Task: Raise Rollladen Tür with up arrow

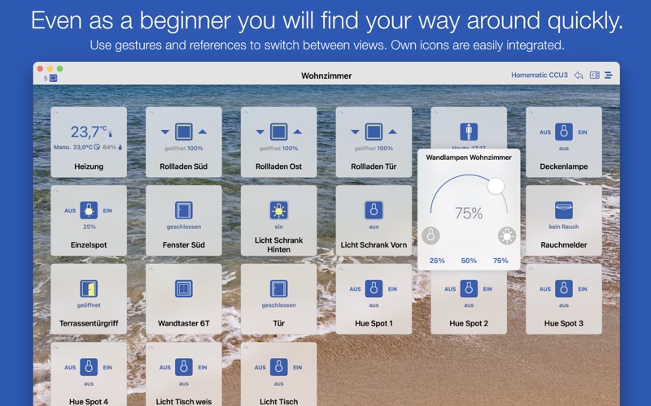Action: (392, 132)
